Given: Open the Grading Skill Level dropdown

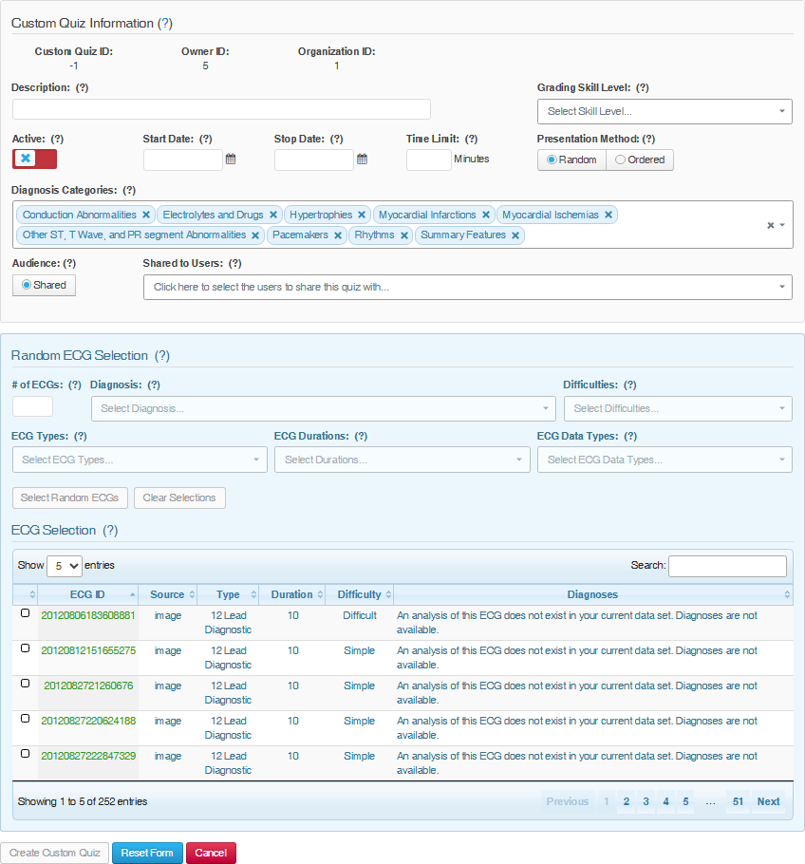Looking at the screenshot, I should (x=665, y=111).
